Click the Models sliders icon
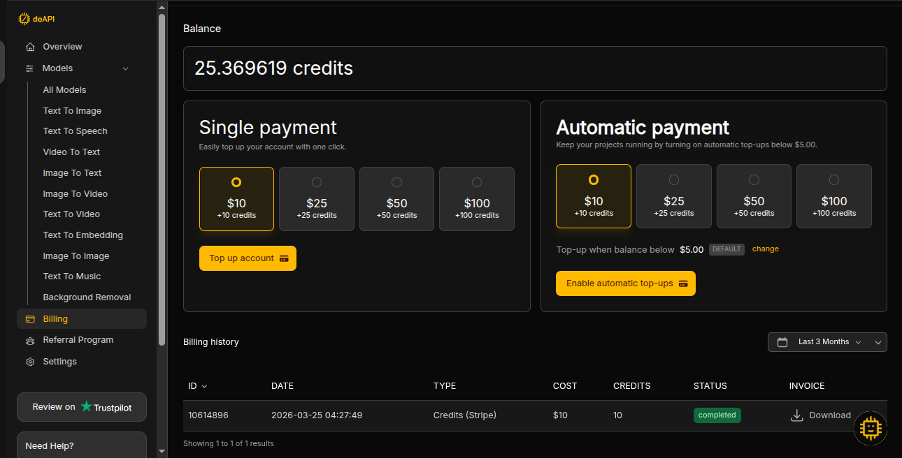Screen dimensions: 902x458 tap(29, 68)
